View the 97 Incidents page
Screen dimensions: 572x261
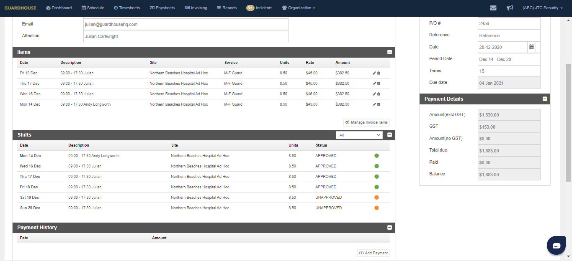click(259, 8)
